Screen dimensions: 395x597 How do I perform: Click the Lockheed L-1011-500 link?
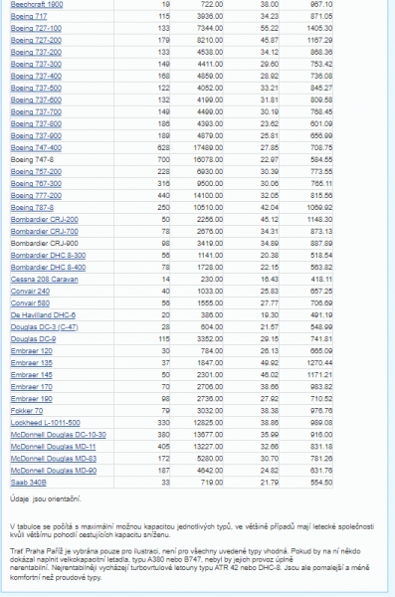point(46,423)
